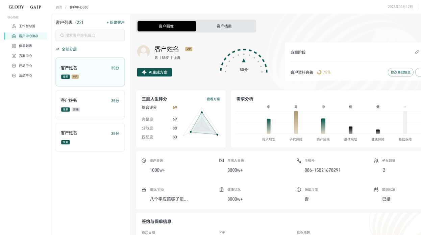Click the + 新建客户 button

116,22
